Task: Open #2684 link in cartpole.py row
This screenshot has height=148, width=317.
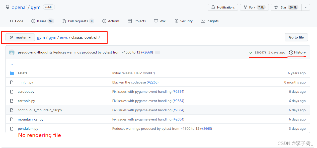Action: point(178,101)
